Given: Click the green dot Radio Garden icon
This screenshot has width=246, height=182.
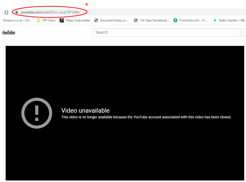Looking at the screenshot, I should tap(215, 20).
